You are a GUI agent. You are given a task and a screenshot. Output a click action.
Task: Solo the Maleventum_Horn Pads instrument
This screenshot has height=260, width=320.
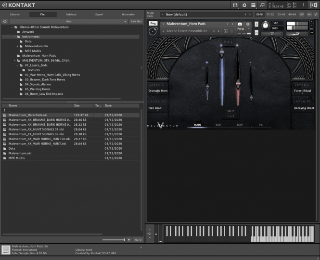pyautogui.click(x=256, y=24)
